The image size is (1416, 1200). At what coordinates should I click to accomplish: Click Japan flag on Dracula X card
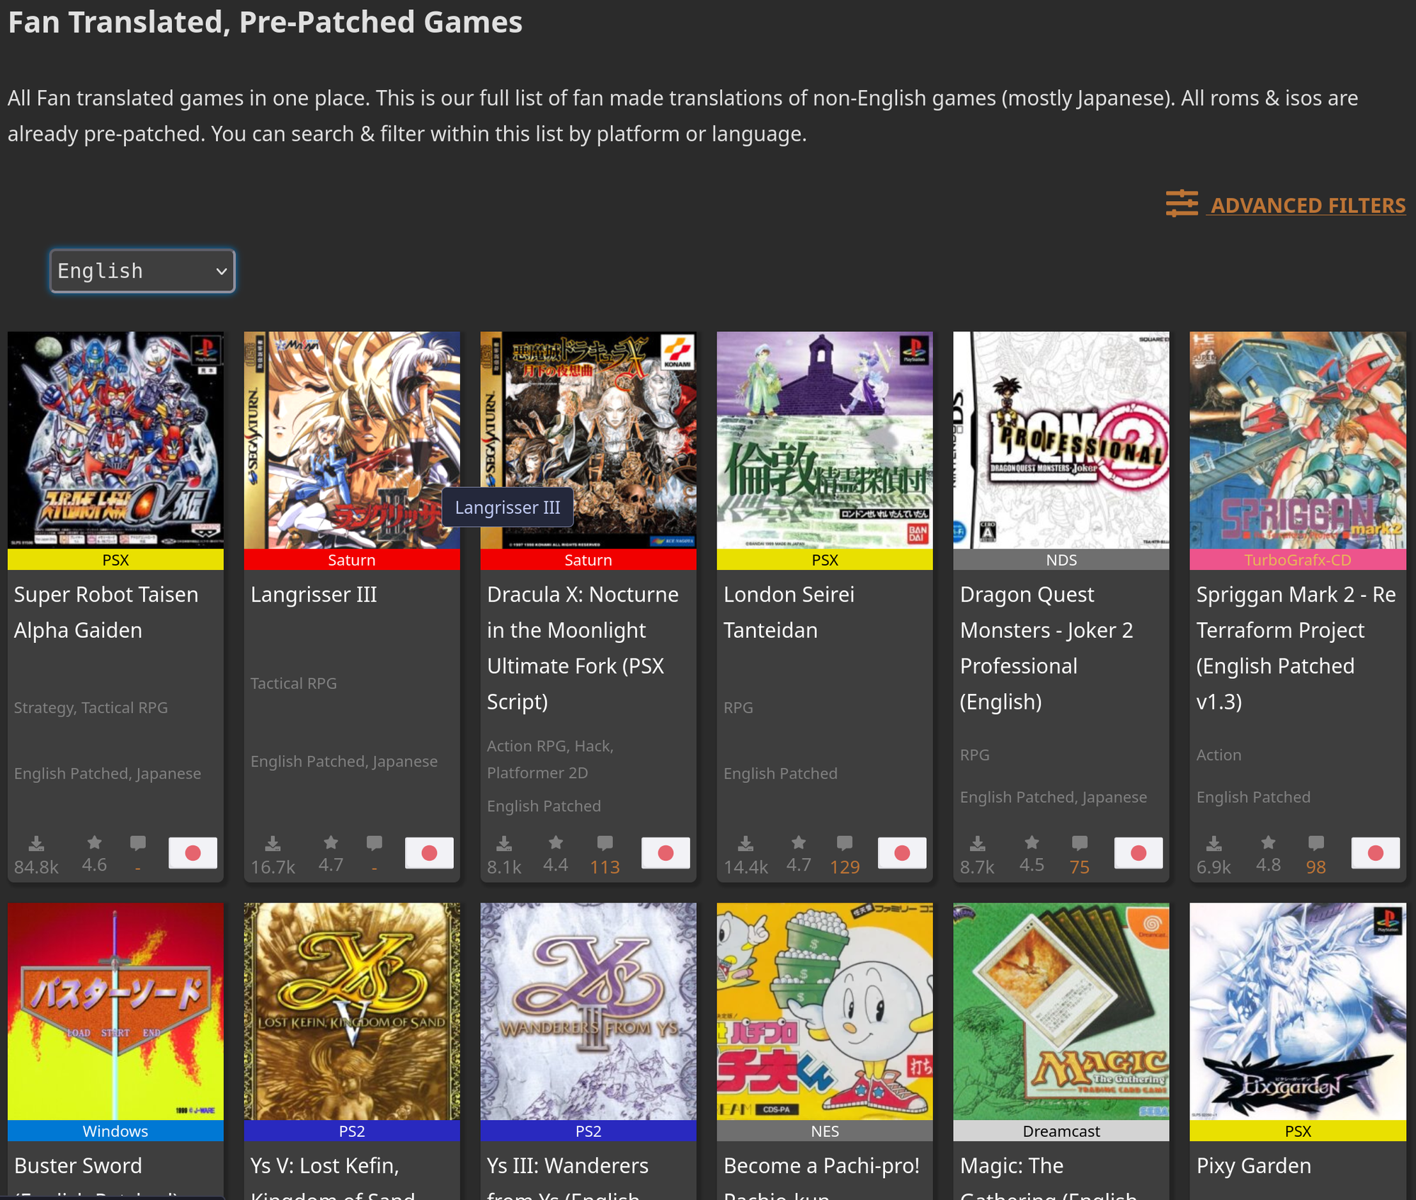(x=666, y=852)
